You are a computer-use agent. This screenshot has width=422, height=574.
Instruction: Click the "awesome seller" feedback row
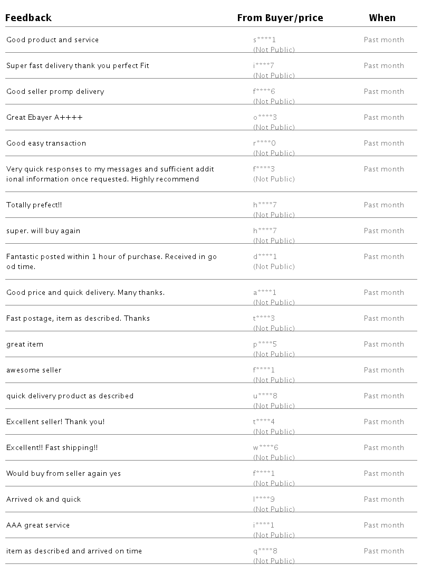(x=34, y=370)
